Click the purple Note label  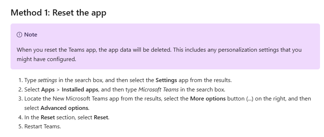click(31, 35)
